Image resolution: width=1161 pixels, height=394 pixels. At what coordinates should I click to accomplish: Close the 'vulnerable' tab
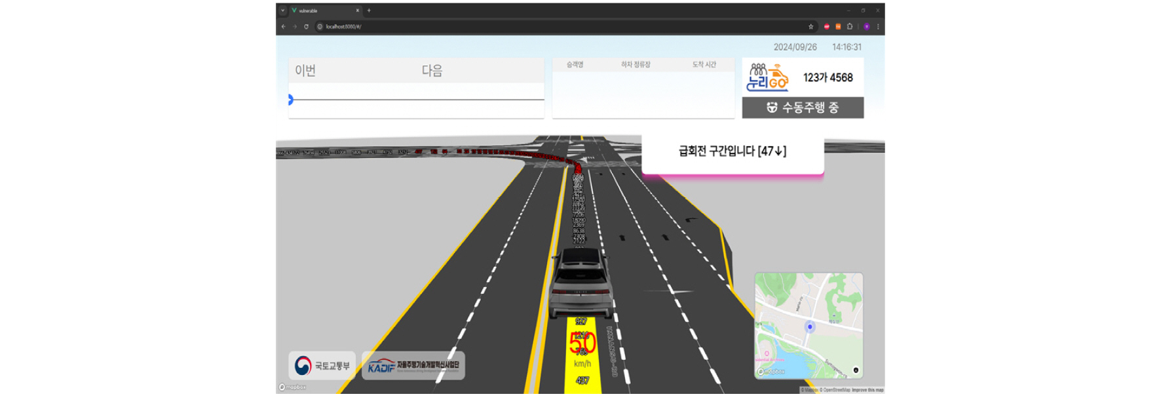click(358, 10)
